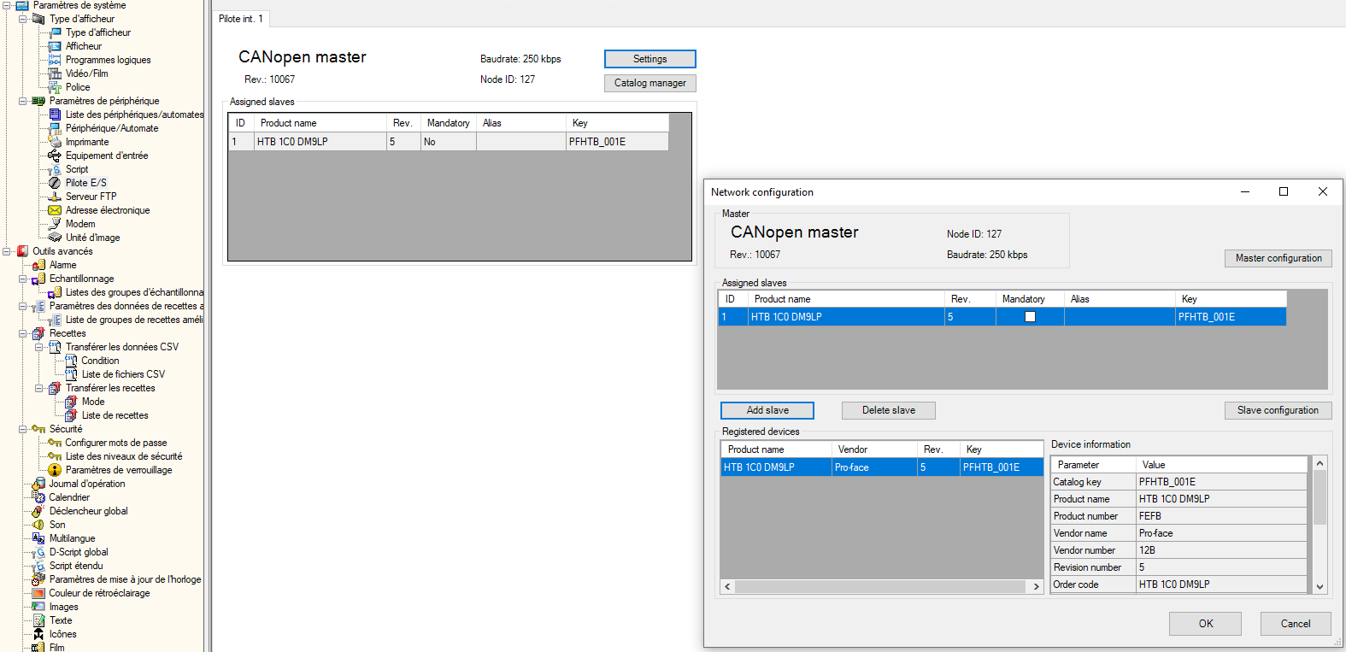Collapse the Paramètres de périphérique tree node

point(23,101)
